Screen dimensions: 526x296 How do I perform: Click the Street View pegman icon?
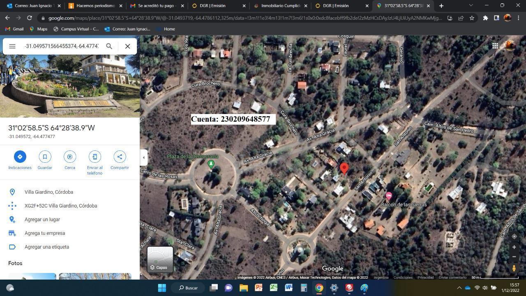[514, 268]
